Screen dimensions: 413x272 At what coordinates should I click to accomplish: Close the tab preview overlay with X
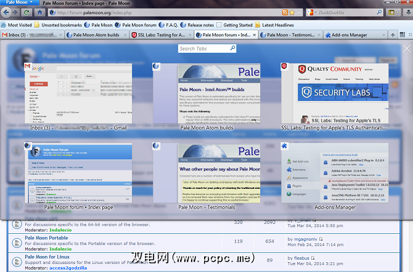pos(406,49)
